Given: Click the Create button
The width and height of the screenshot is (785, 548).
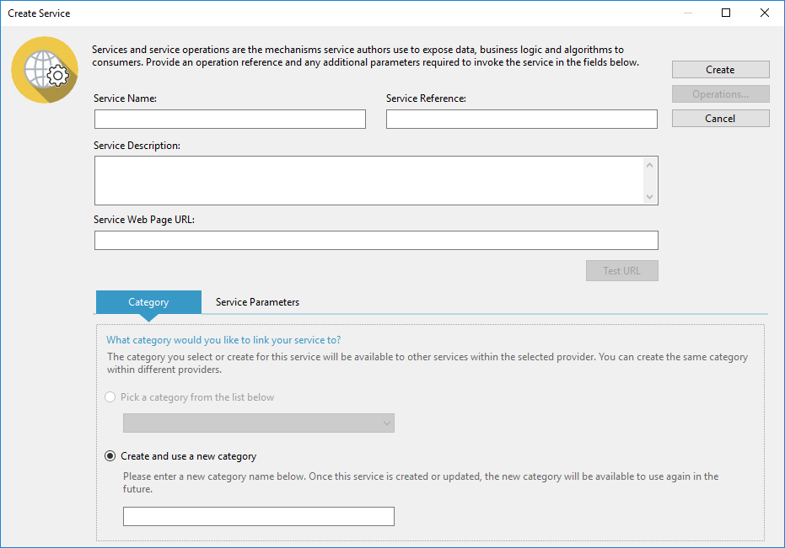Looking at the screenshot, I should 720,70.
